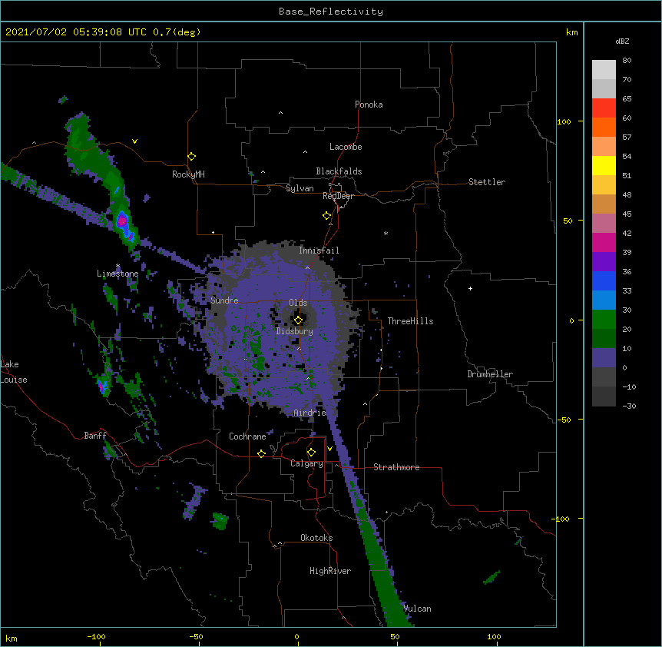
Task: Click the Base_Reflectivity title
Action: point(331,12)
